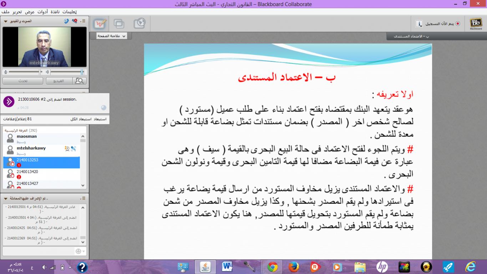Screen dimensions: 487x274
Task: Switch to Whiteboard mode
Action: 100,24
